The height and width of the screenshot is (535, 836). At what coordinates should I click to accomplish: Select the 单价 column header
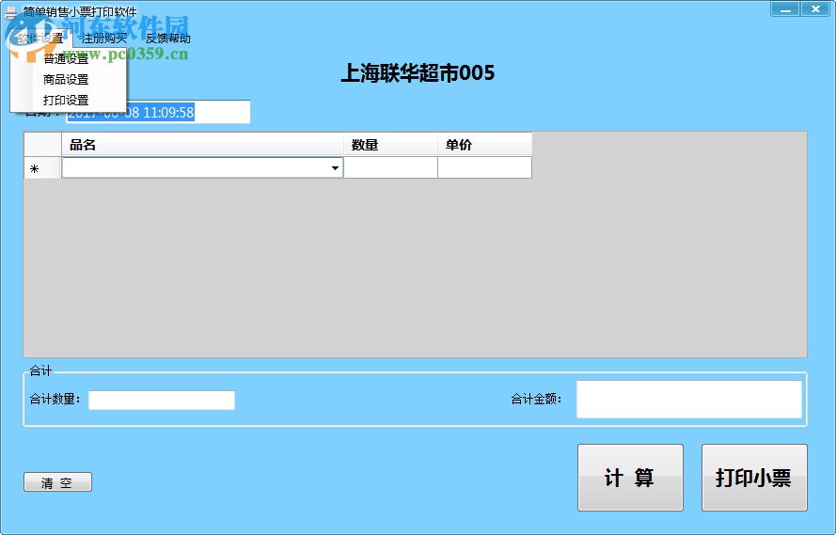click(484, 145)
